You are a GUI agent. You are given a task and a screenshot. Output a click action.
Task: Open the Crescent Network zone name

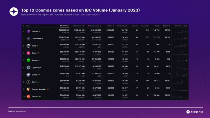click(x=38, y=89)
